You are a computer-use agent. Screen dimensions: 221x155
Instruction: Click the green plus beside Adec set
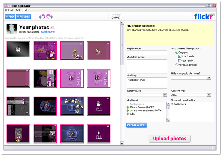pos(128,114)
